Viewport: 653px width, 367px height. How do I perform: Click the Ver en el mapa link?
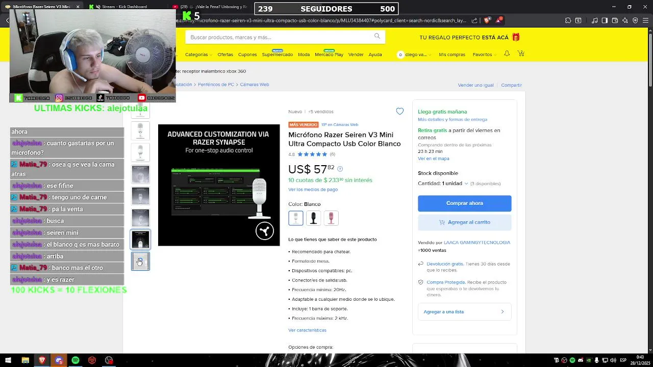[x=433, y=159]
